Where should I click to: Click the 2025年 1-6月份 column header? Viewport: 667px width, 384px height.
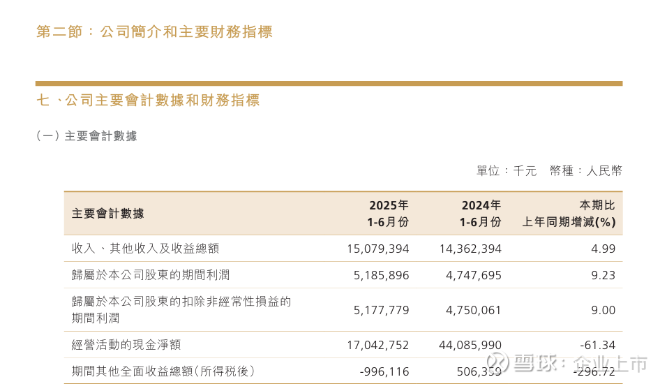pyautogui.click(x=387, y=213)
